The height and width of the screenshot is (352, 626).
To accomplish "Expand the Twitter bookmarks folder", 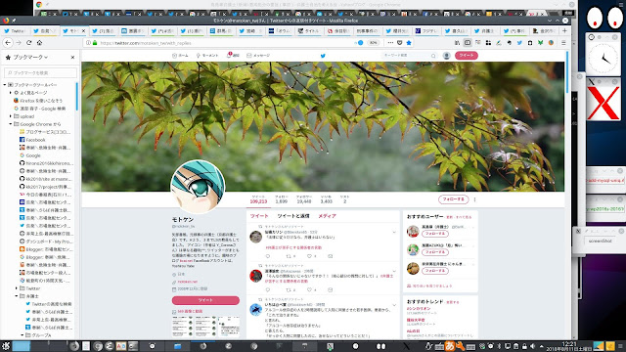I will coord(17,288).
